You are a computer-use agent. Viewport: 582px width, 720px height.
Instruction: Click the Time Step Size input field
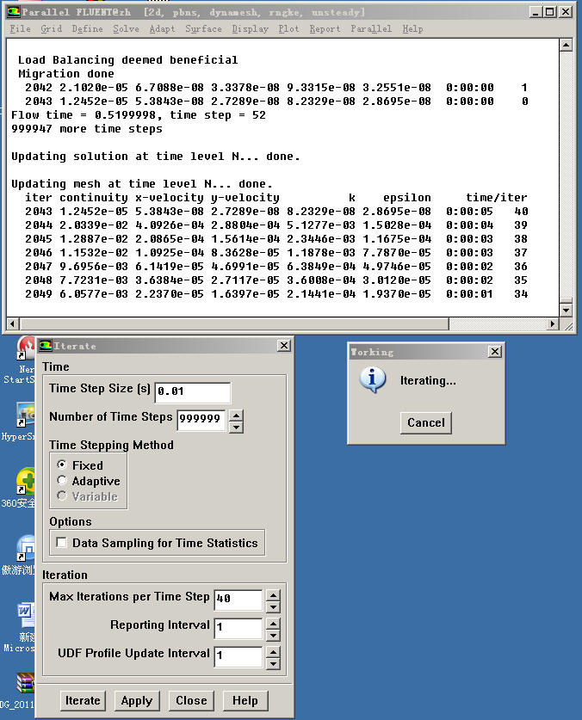192,393
